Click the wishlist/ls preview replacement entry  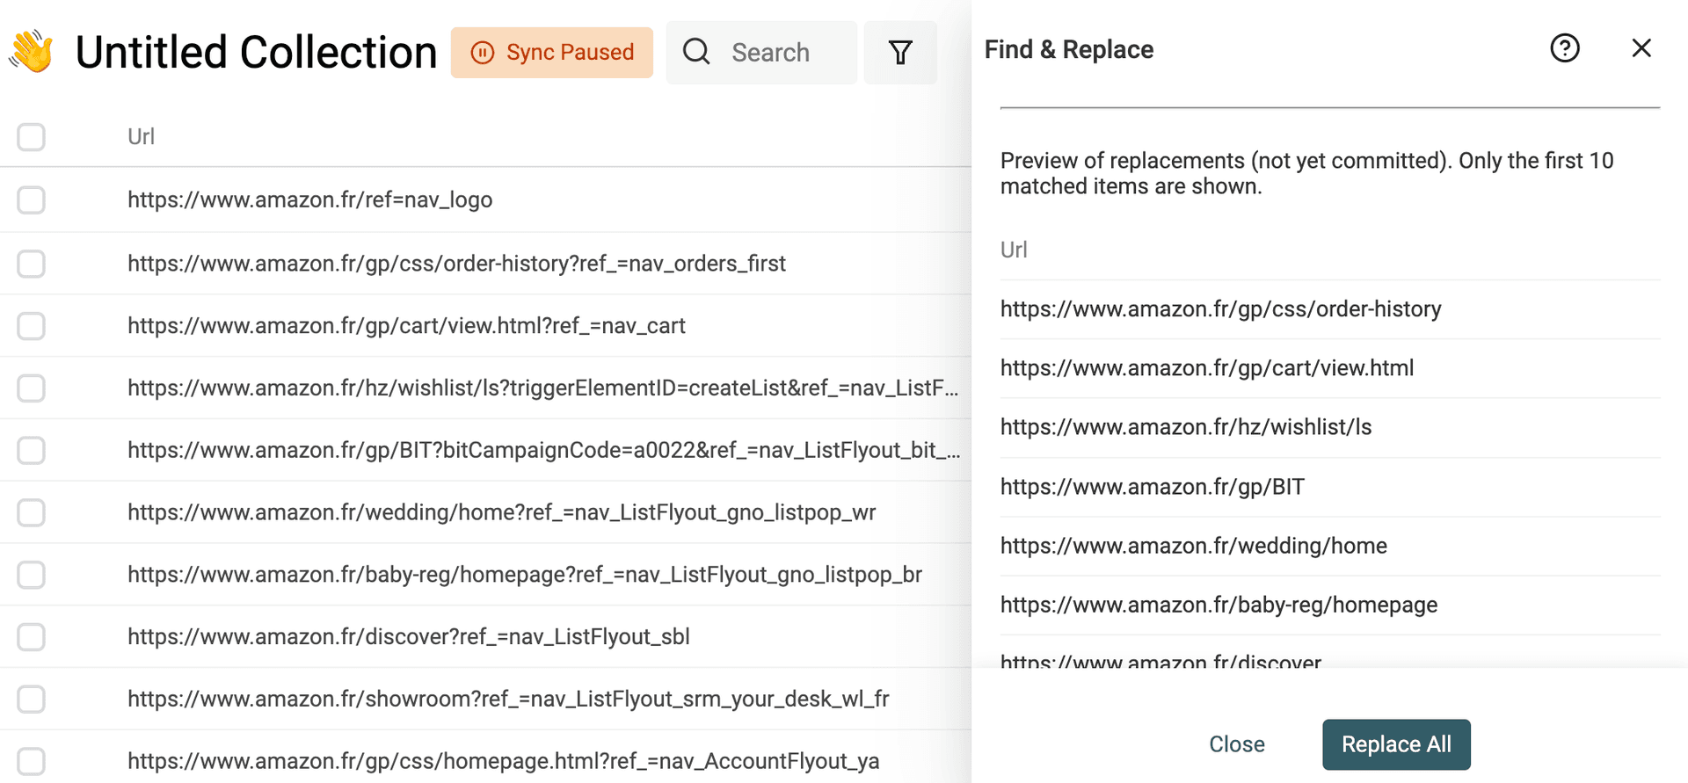(x=1185, y=427)
